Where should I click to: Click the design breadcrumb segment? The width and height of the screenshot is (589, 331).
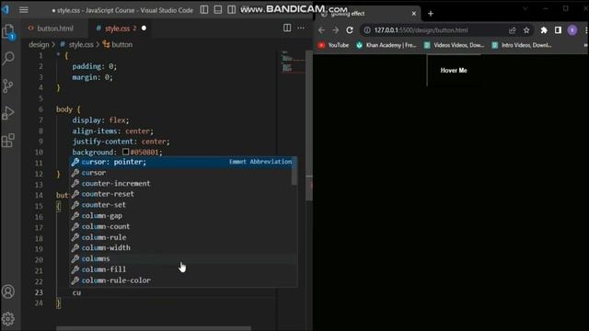(39, 45)
